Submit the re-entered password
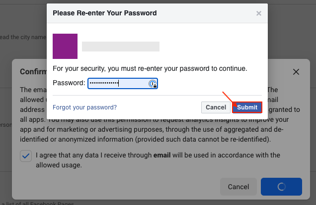The width and height of the screenshot is (316, 205). [x=247, y=107]
